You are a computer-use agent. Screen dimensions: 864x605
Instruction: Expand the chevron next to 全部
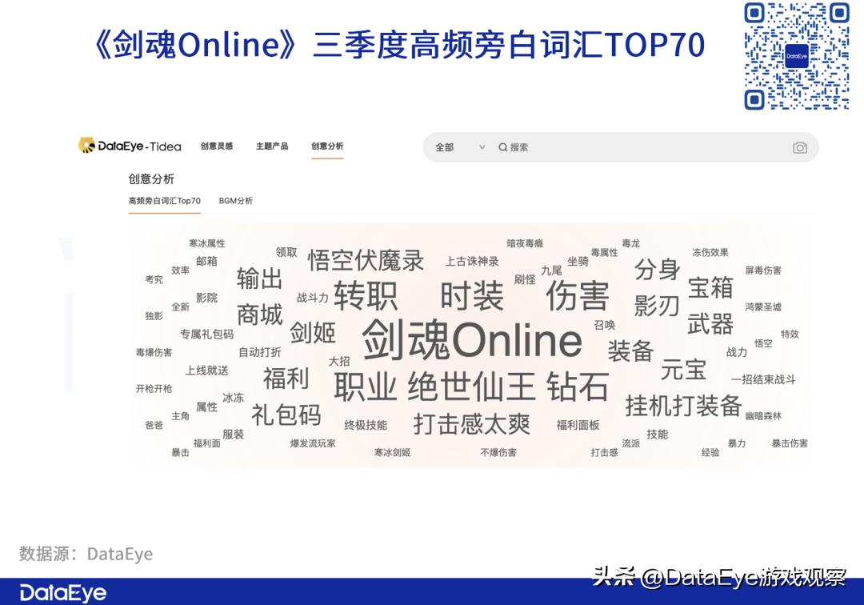(482, 147)
